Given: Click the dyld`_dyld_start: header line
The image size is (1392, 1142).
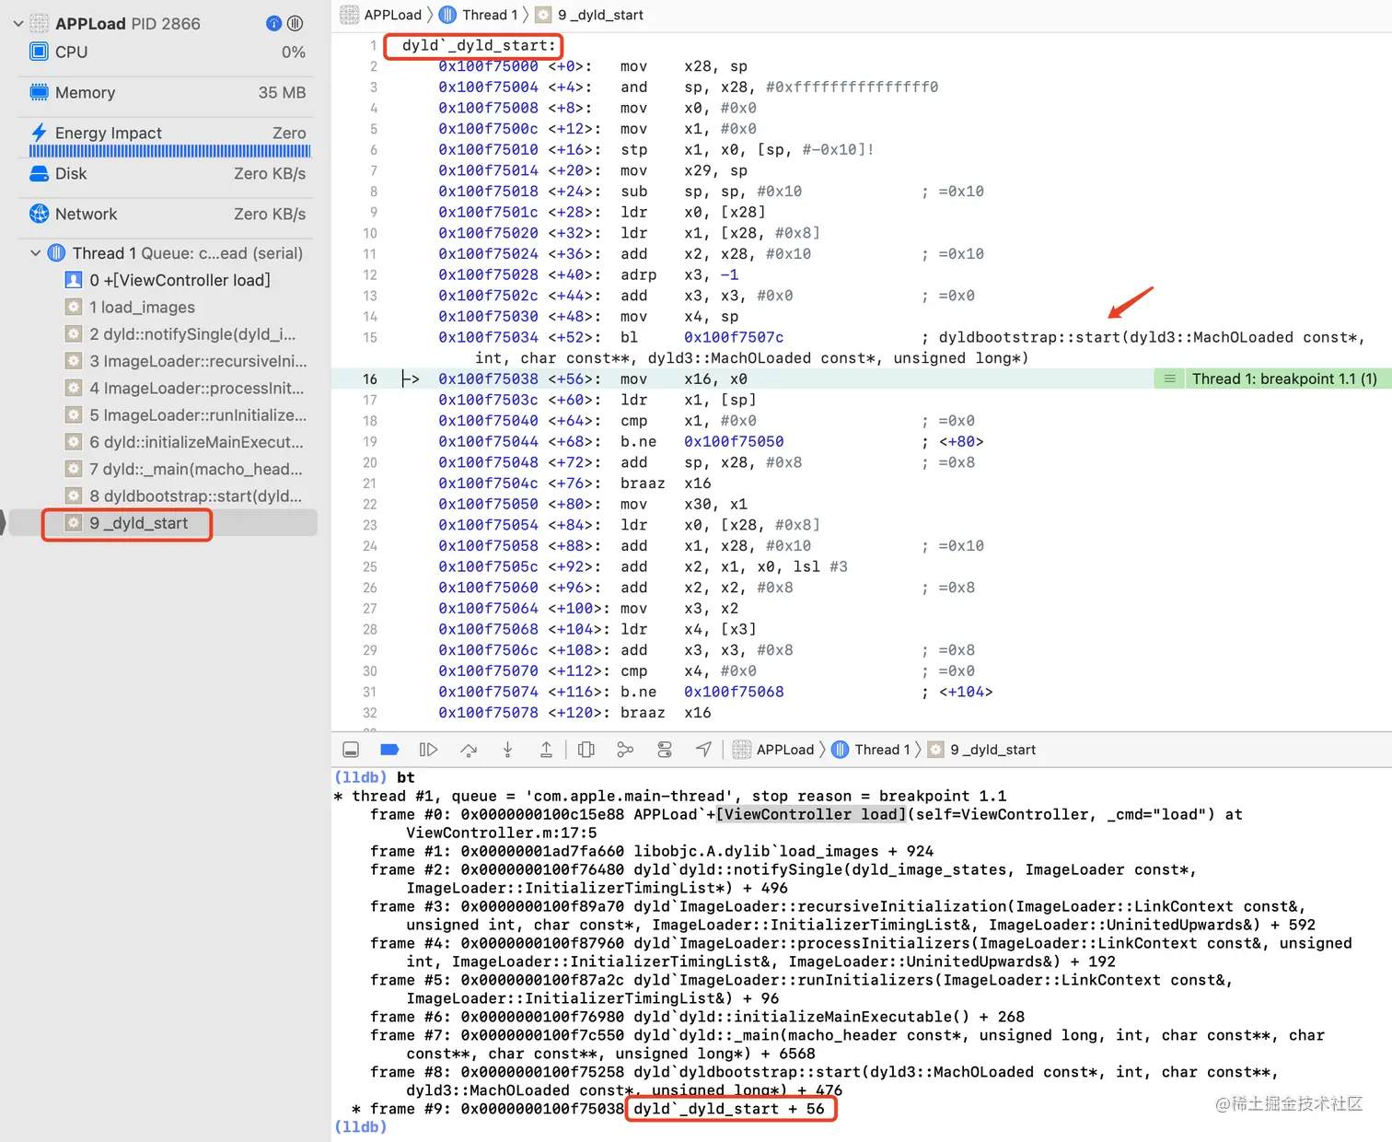Looking at the screenshot, I should (479, 45).
